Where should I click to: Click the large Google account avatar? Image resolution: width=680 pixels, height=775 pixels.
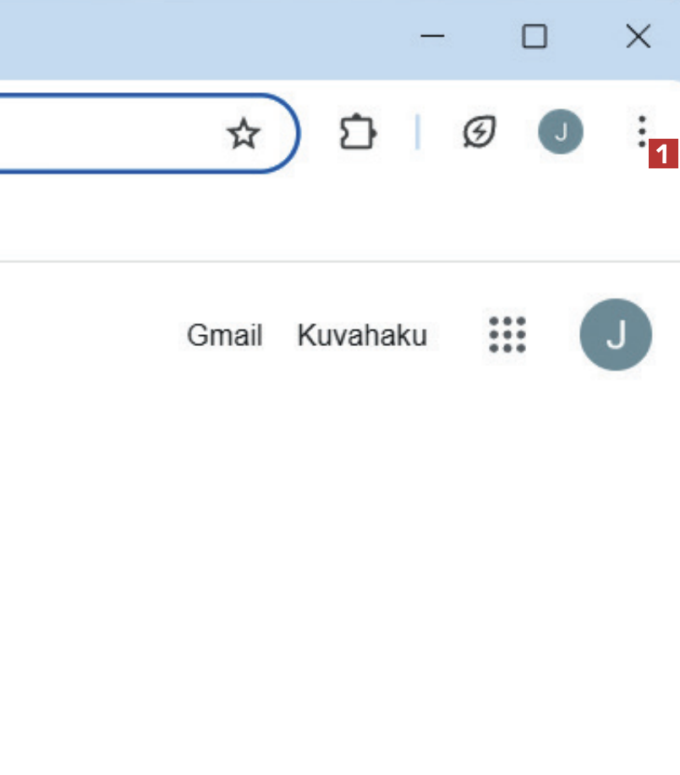coord(615,335)
